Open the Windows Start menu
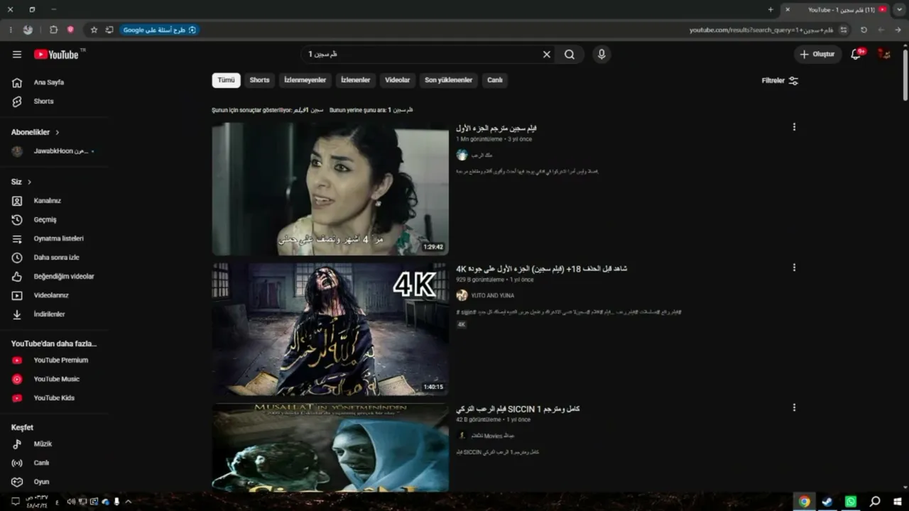The height and width of the screenshot is (511, 909). point(898,502)
